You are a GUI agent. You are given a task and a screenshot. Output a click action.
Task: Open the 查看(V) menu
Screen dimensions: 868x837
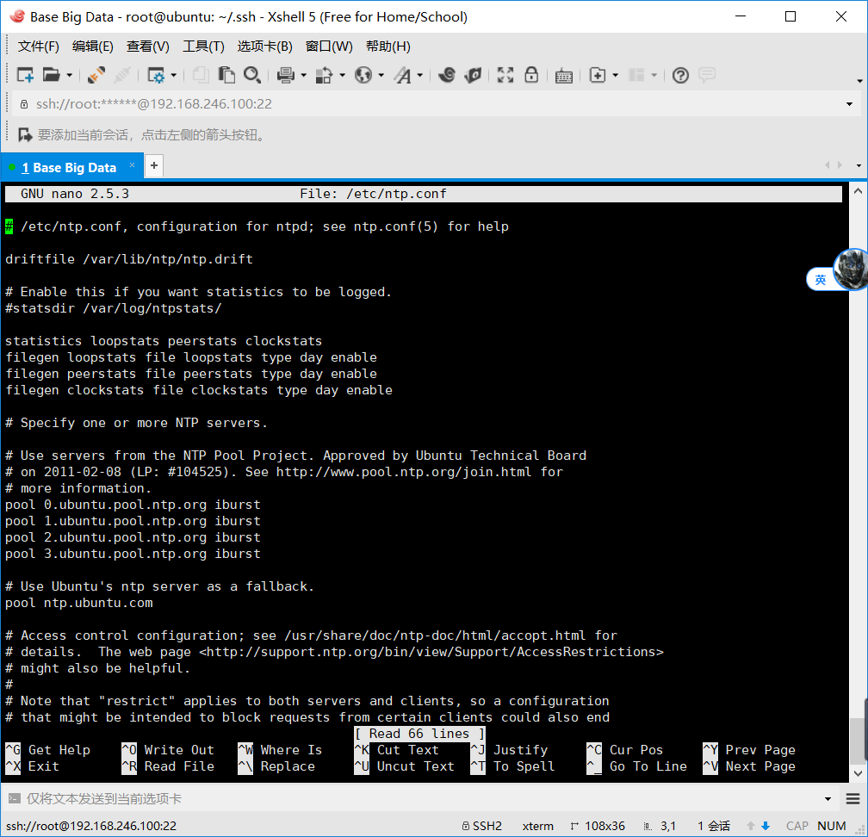pyautogui.click(x=148, y=46)
